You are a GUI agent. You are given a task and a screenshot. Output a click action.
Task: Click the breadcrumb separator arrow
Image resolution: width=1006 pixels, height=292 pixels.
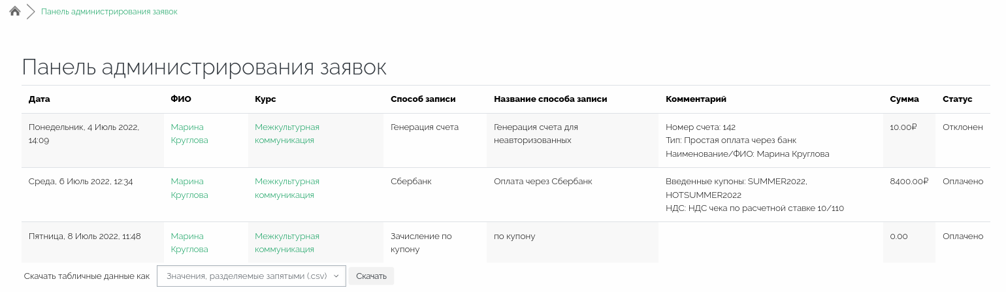30,12
